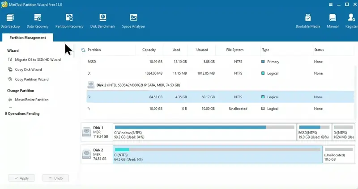358x189 pixels.
Task: Click the Register icon
Action: [351, 17]
